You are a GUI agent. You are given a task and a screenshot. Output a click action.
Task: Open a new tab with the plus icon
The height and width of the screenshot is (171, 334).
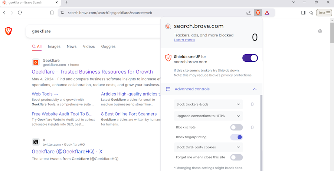(66, 2)
